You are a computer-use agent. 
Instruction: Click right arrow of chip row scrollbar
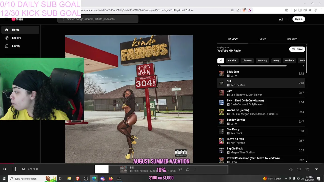click(304, 66)
